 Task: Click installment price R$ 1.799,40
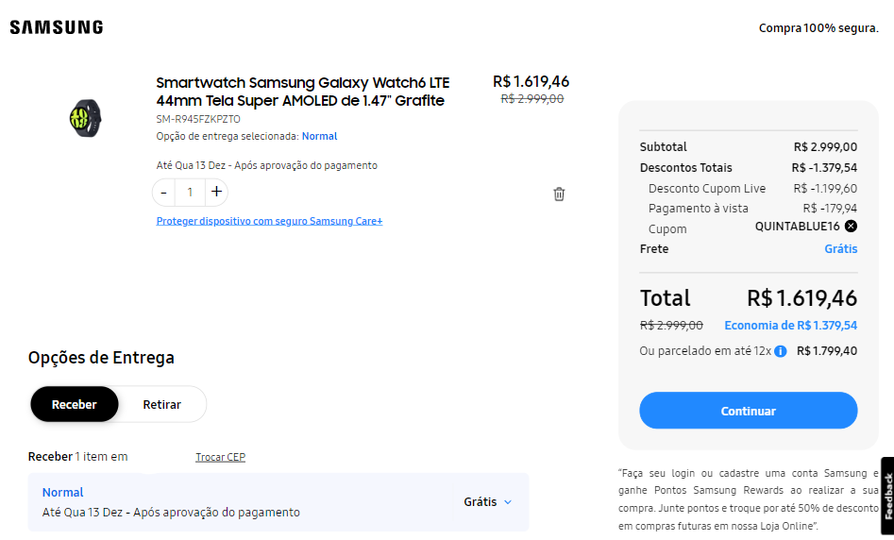pyautogui.click(x=827, y=351)
